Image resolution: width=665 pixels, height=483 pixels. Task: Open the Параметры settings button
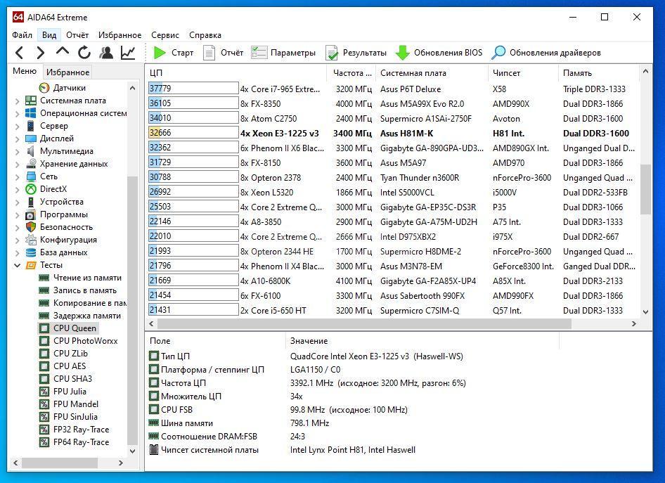283,53
